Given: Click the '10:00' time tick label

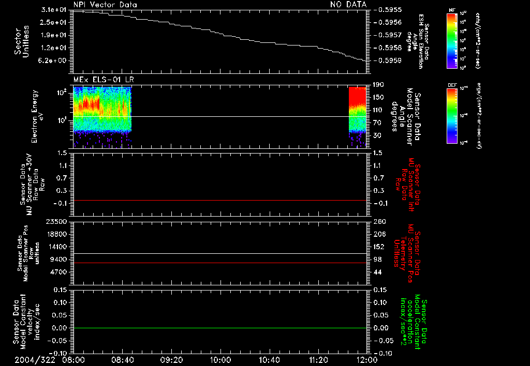Looking at the screenshot, I should click(x=220, y=360).
